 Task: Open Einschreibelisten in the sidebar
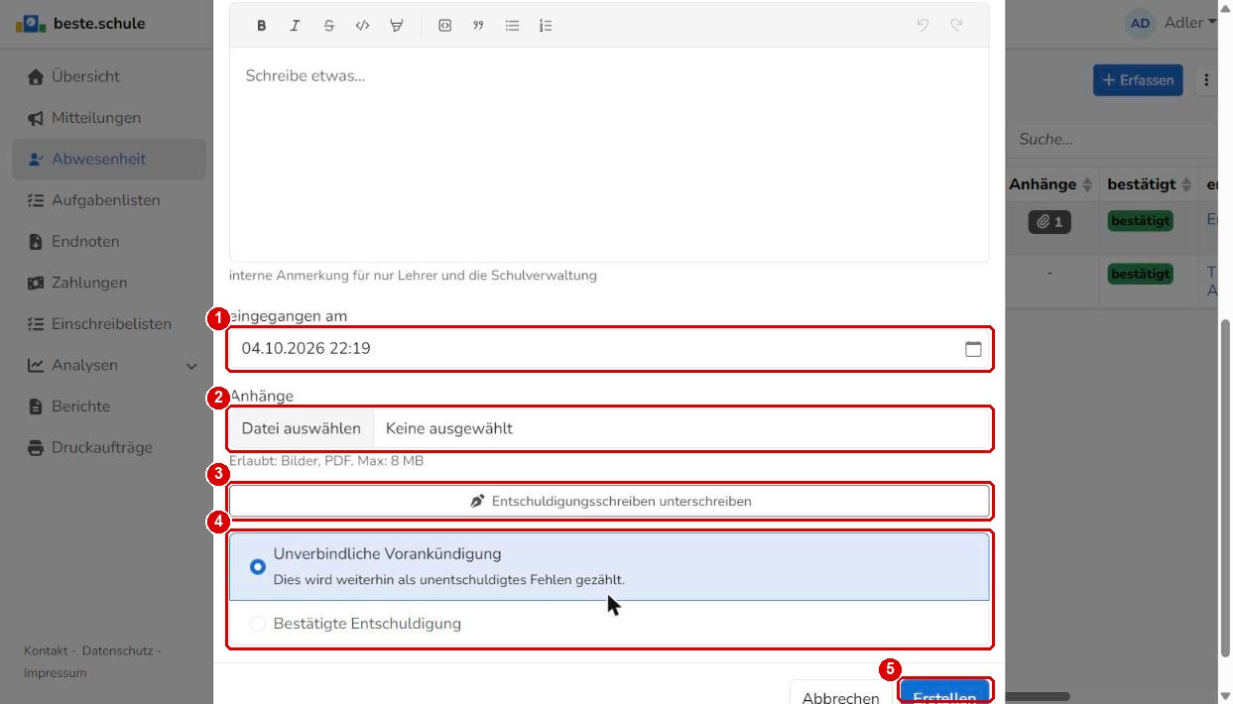[x=109, y=324]
